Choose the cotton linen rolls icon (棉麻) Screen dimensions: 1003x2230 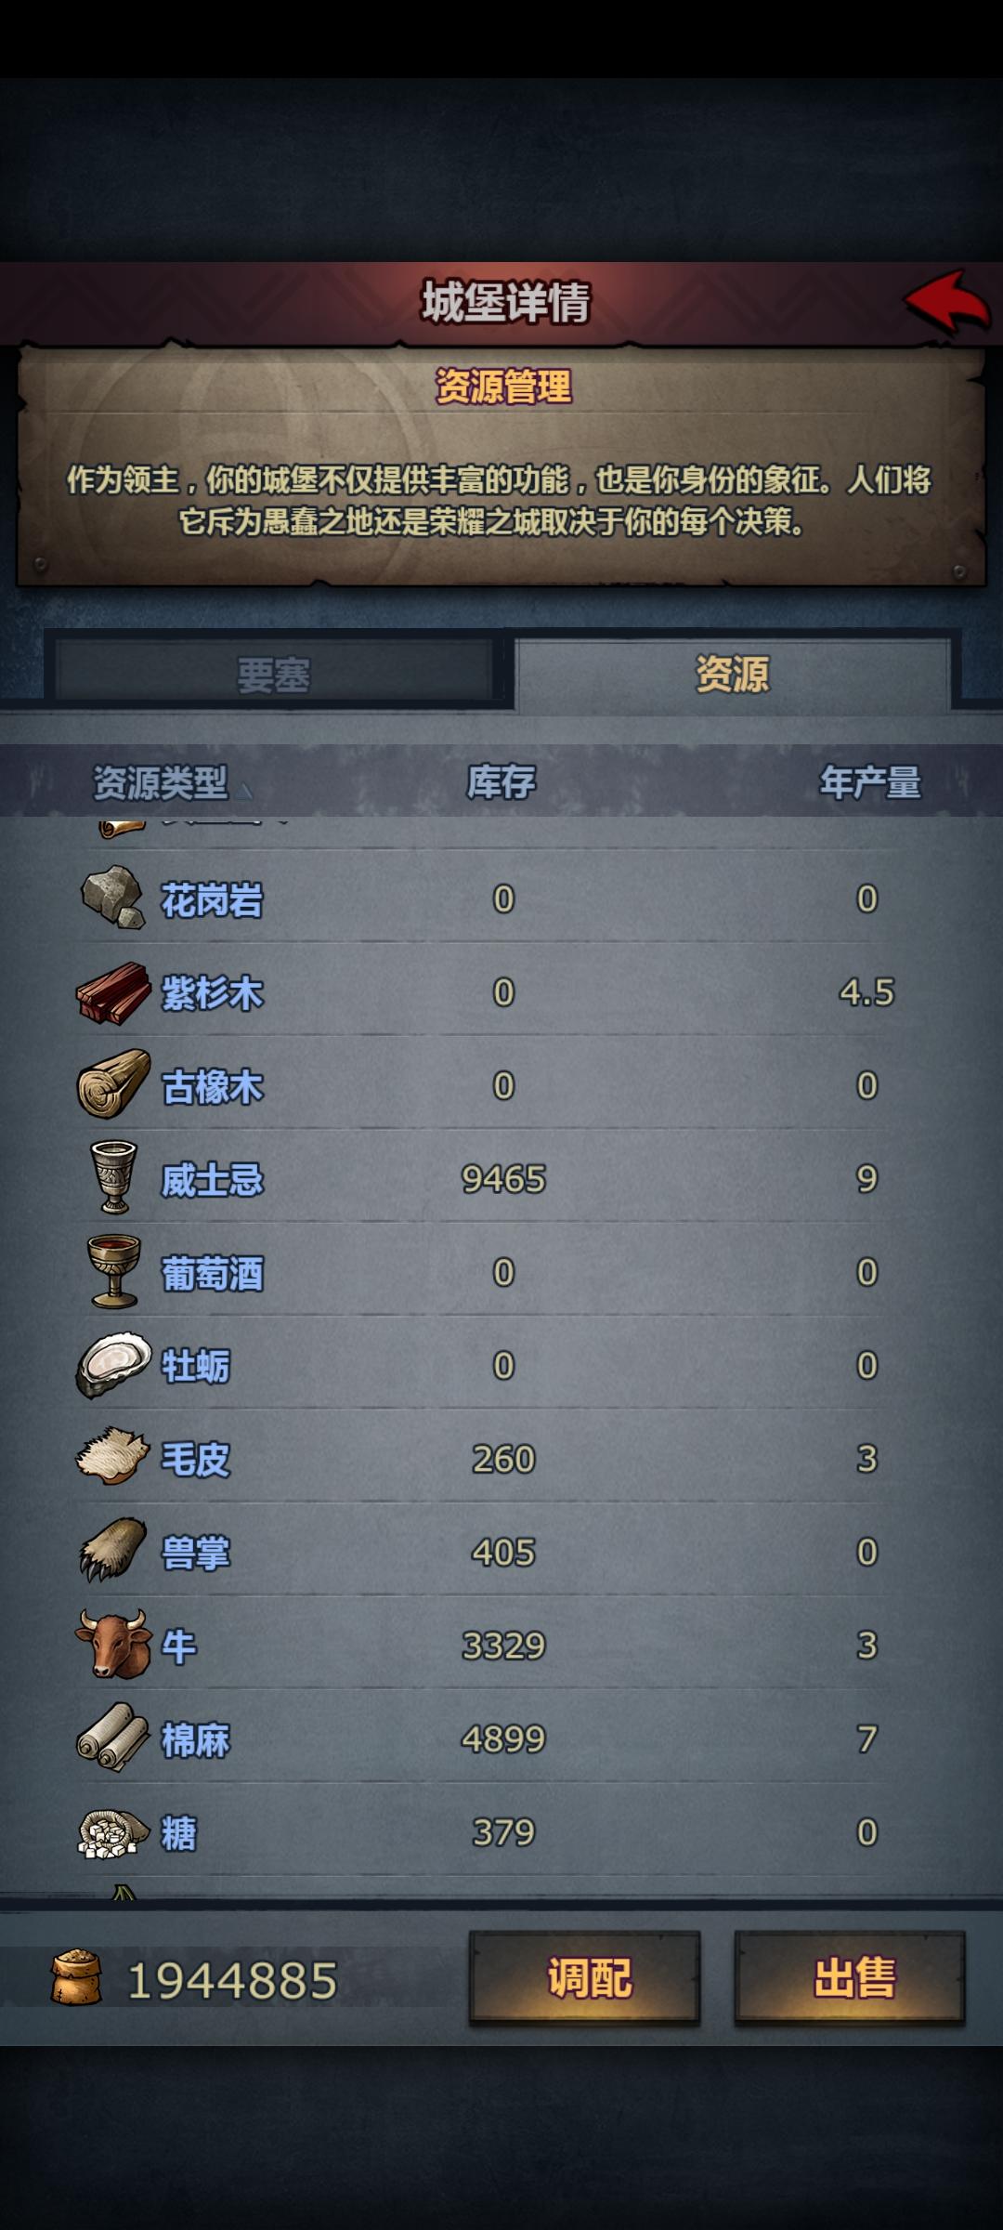112,1738
